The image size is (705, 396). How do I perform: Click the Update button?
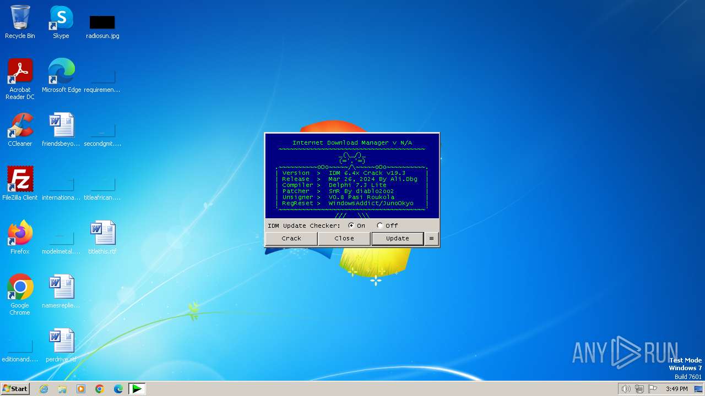click(x=397, y=238)
